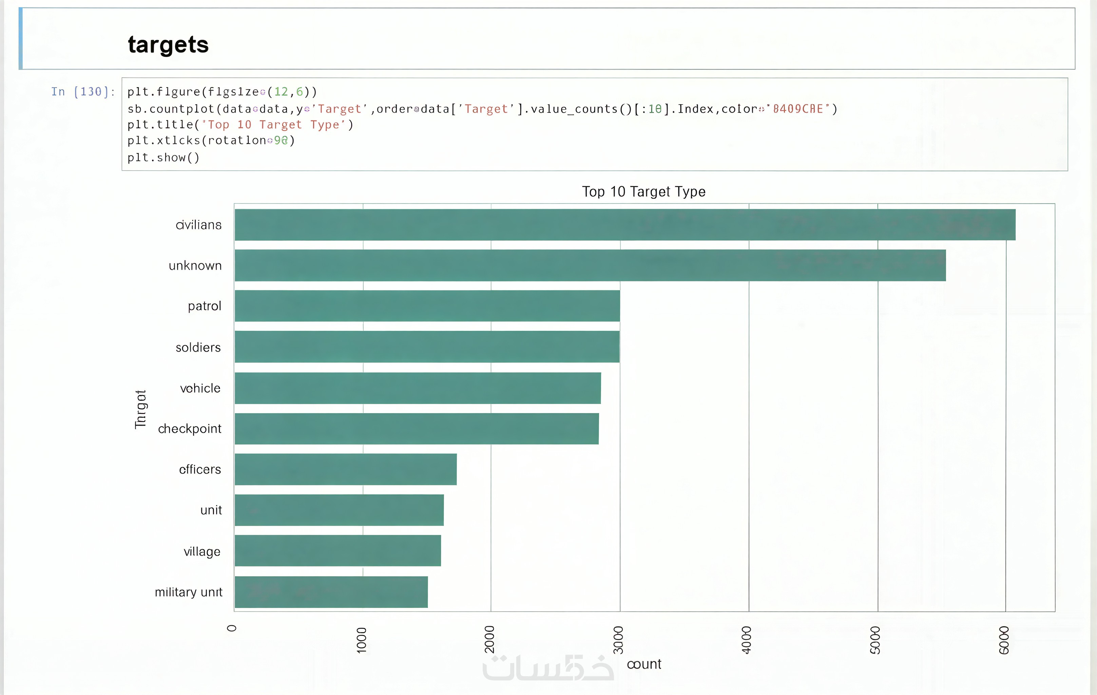
Task: Click the unknown bar in chart
Action: pyautogui.click(x=590, y=265)
